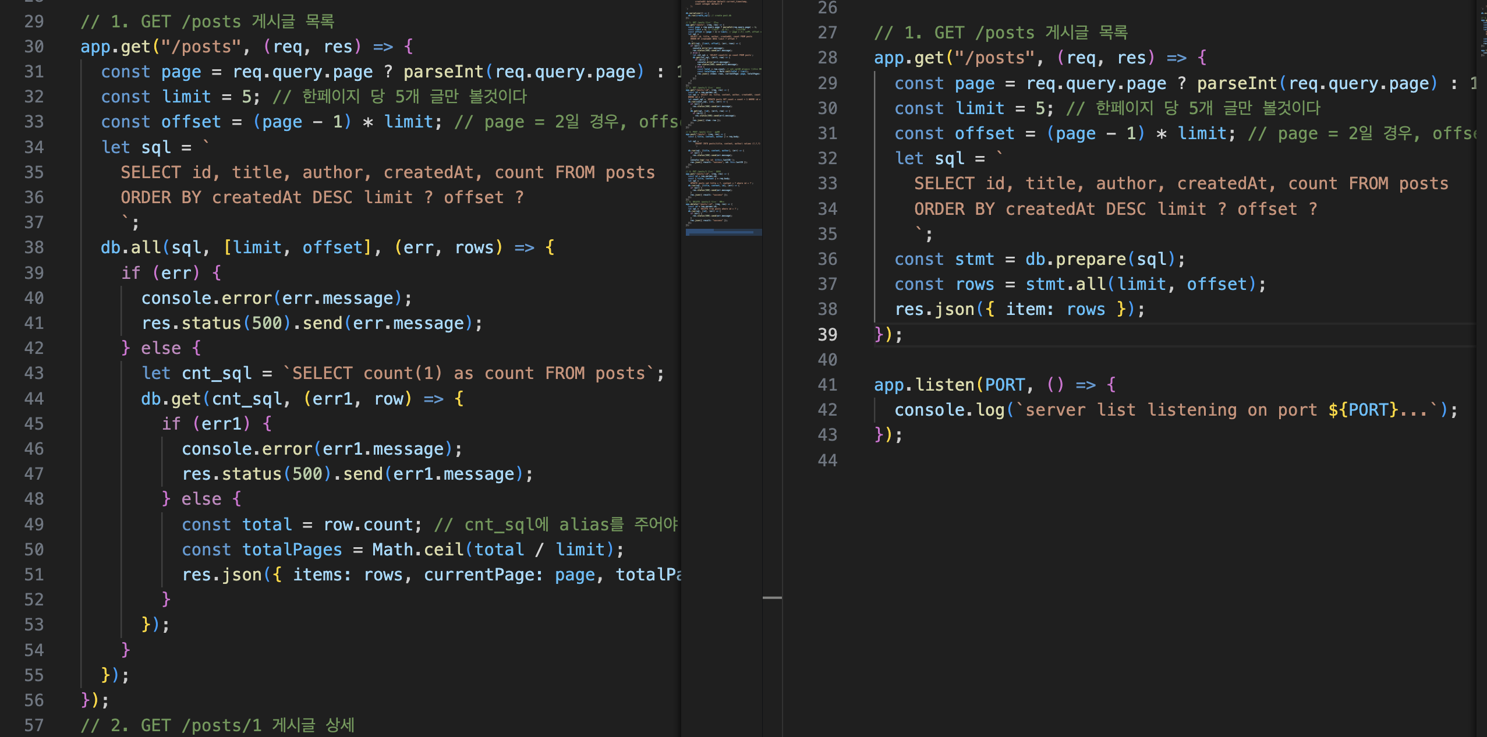Viewport: 1487px width, 737px height.
Task: Click highlighted line number 39 in right editor
Action: (x=827, y=335)
